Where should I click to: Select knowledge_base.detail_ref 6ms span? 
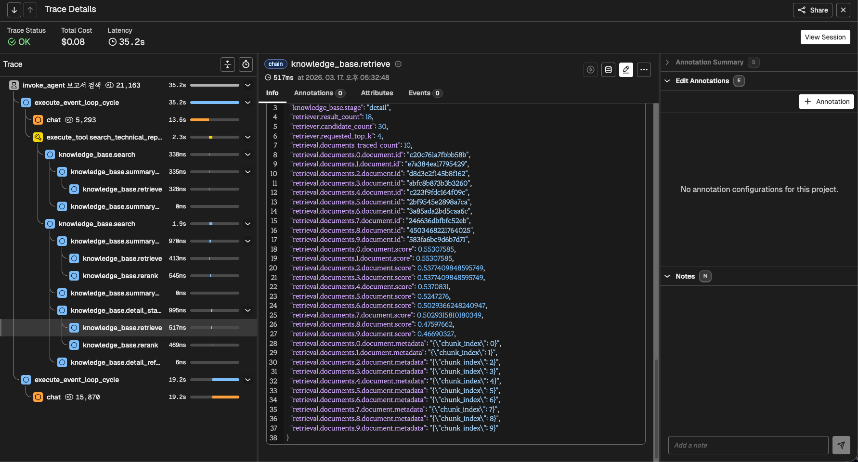[128, 362]
